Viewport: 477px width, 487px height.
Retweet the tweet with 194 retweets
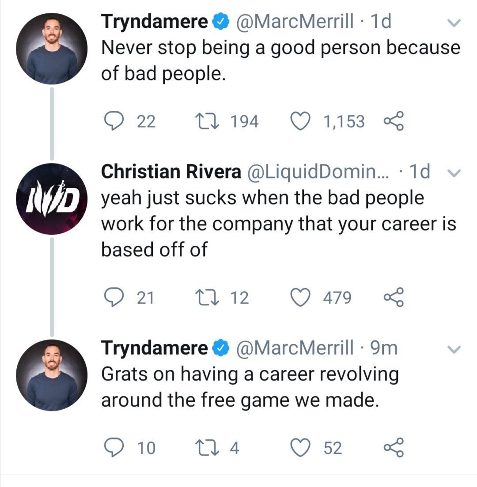coord(207,122)
